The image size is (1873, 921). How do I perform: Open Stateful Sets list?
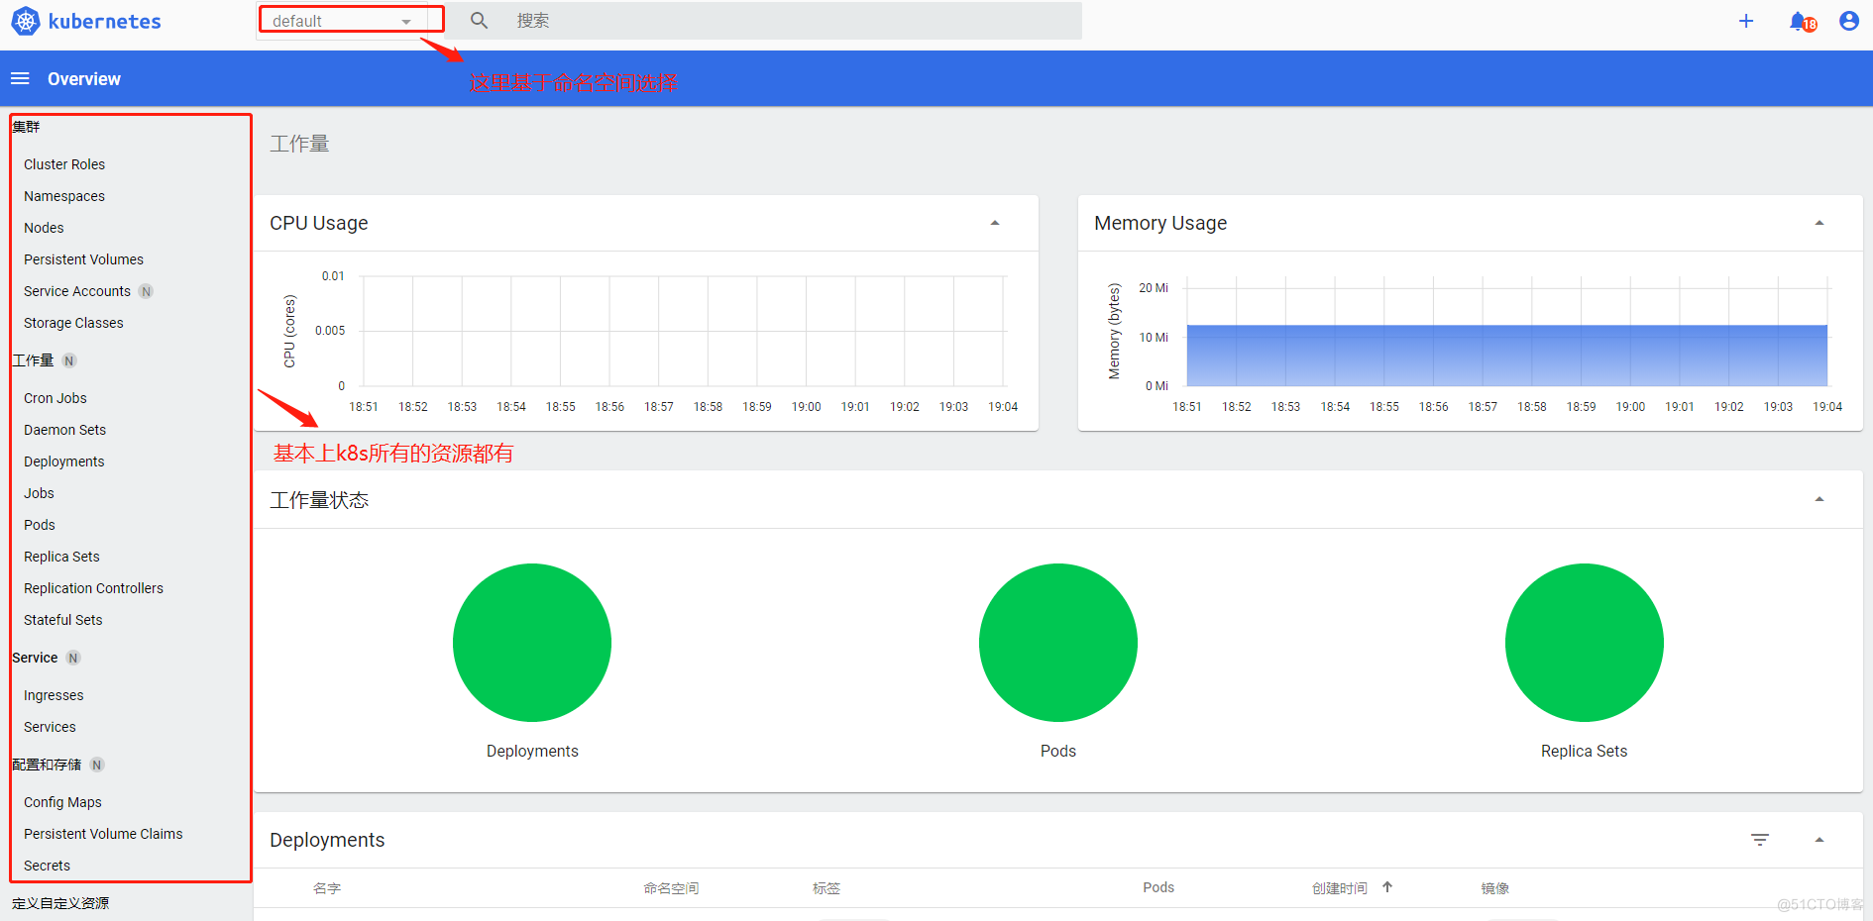[63, 620]
